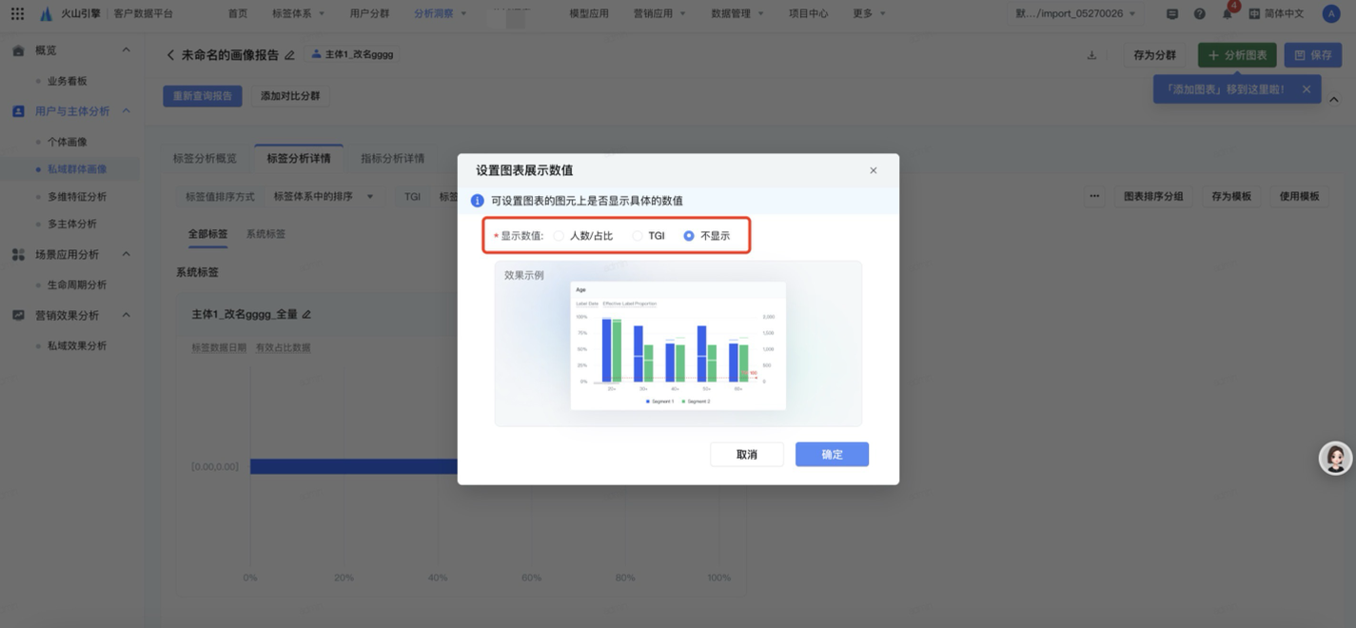
Task: Click the download icon in report header
Action: (1091, 55)
